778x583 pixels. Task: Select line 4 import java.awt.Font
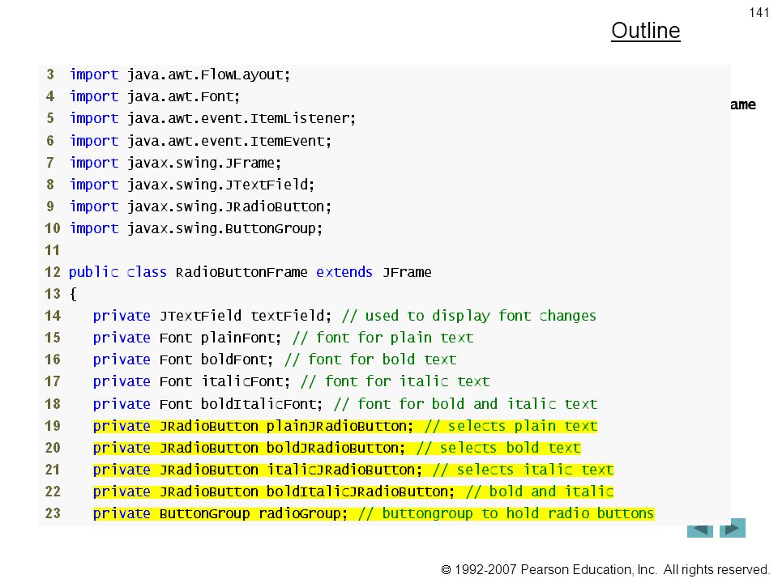tap(155, 96)
